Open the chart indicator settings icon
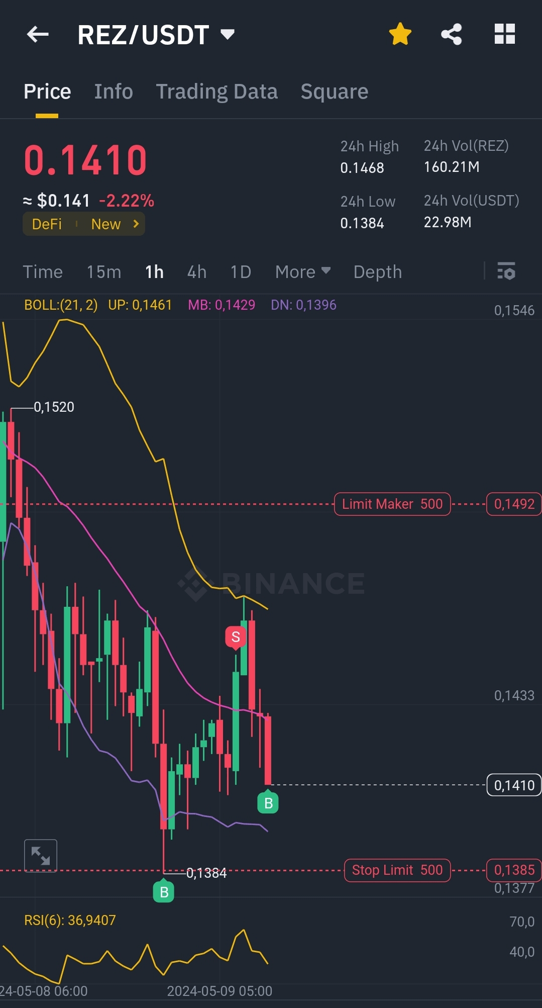The height and width of the screenshot is (1008, 542). click(506, 271)
